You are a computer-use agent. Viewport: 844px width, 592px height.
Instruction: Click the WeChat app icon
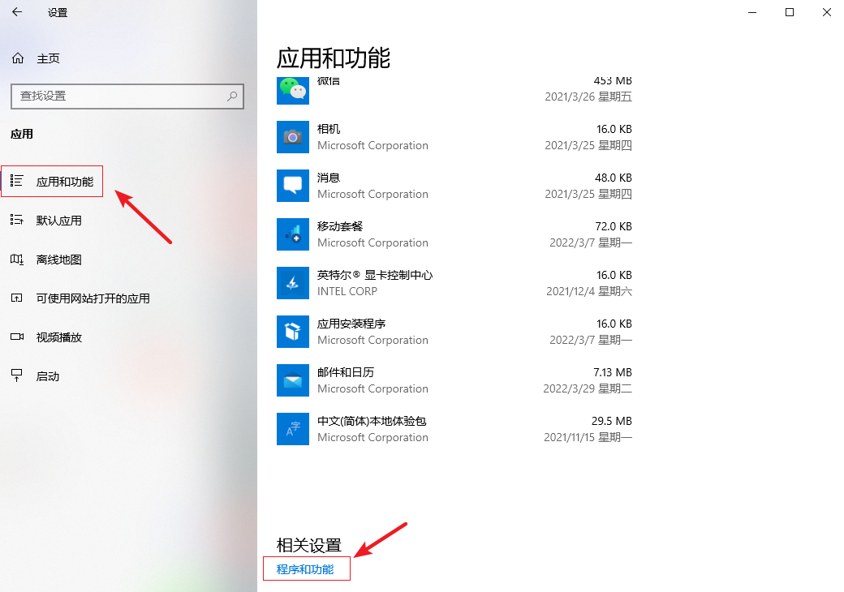click(x=292, y=89)
